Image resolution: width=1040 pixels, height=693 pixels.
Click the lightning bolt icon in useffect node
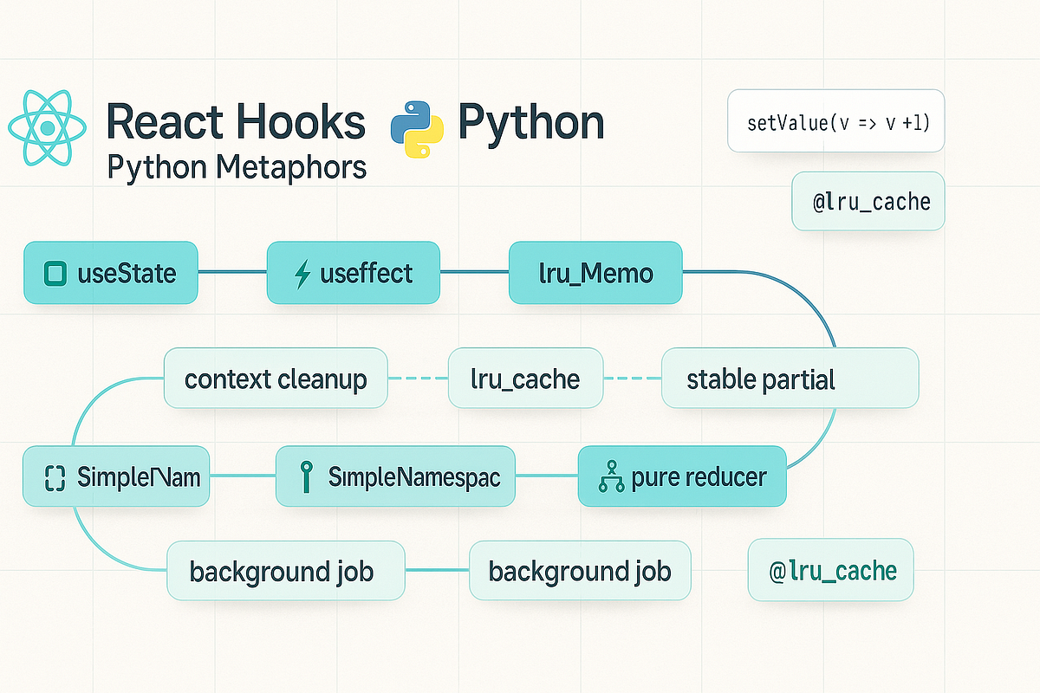[x=302, y=275]
